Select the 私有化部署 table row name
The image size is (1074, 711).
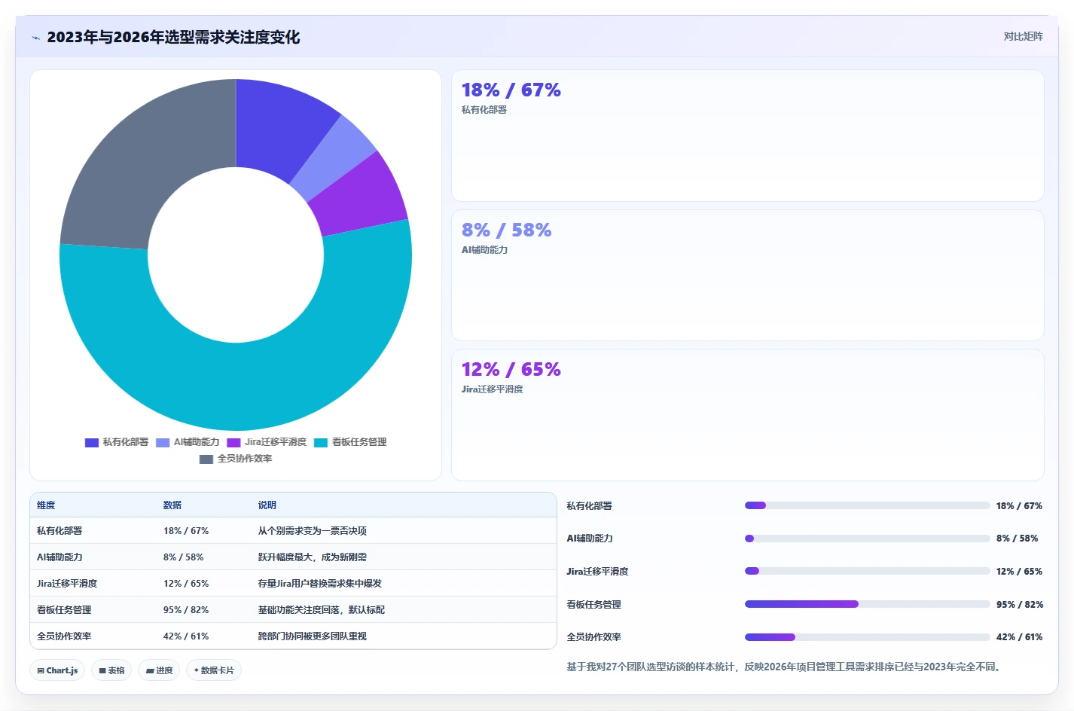[59, 531]
